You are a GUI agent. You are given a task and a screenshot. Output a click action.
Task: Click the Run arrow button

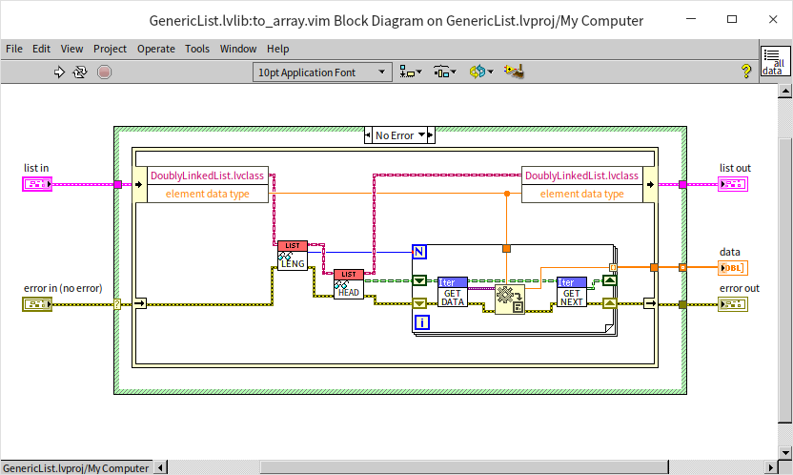coord(59,72)
